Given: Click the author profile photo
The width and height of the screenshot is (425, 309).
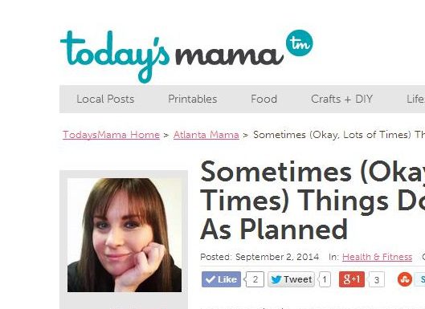Looking at the screenshot, I should [x=125, y=235].
